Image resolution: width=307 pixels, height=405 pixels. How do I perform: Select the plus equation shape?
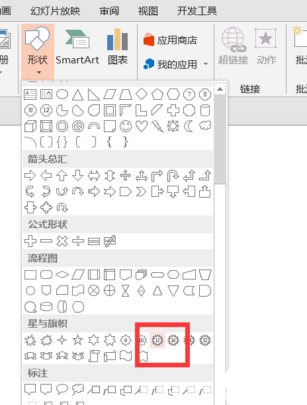[x=30, y=241]
